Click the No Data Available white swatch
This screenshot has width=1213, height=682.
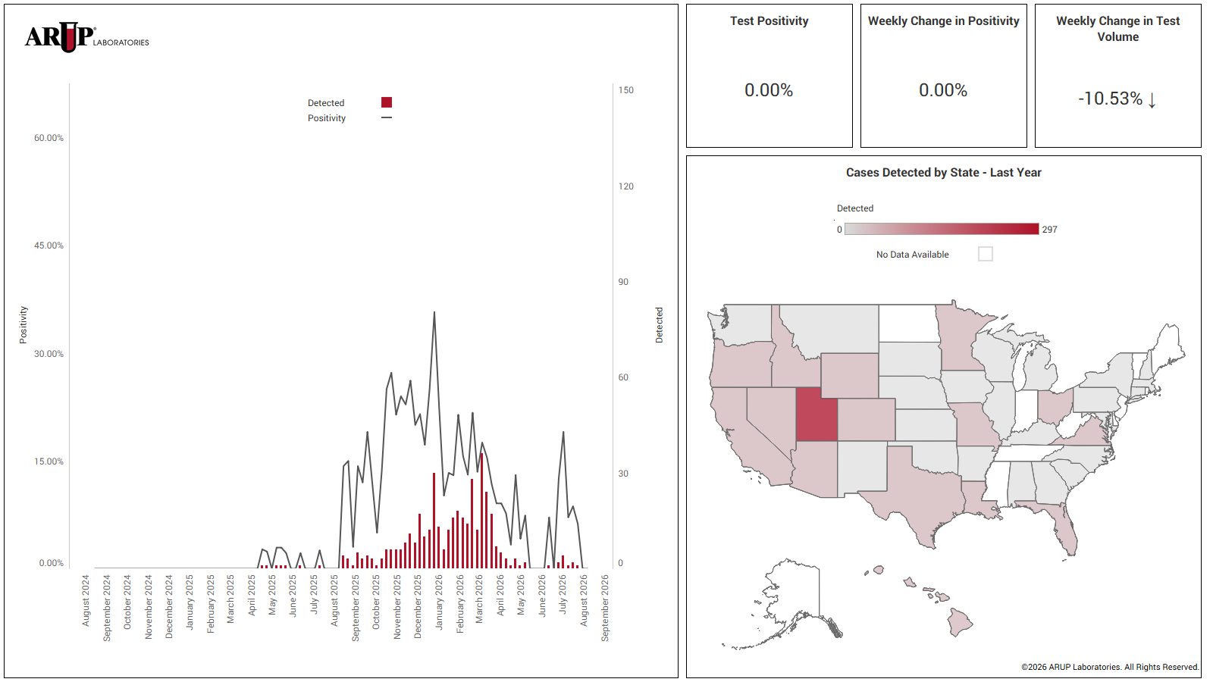(986, 254)
